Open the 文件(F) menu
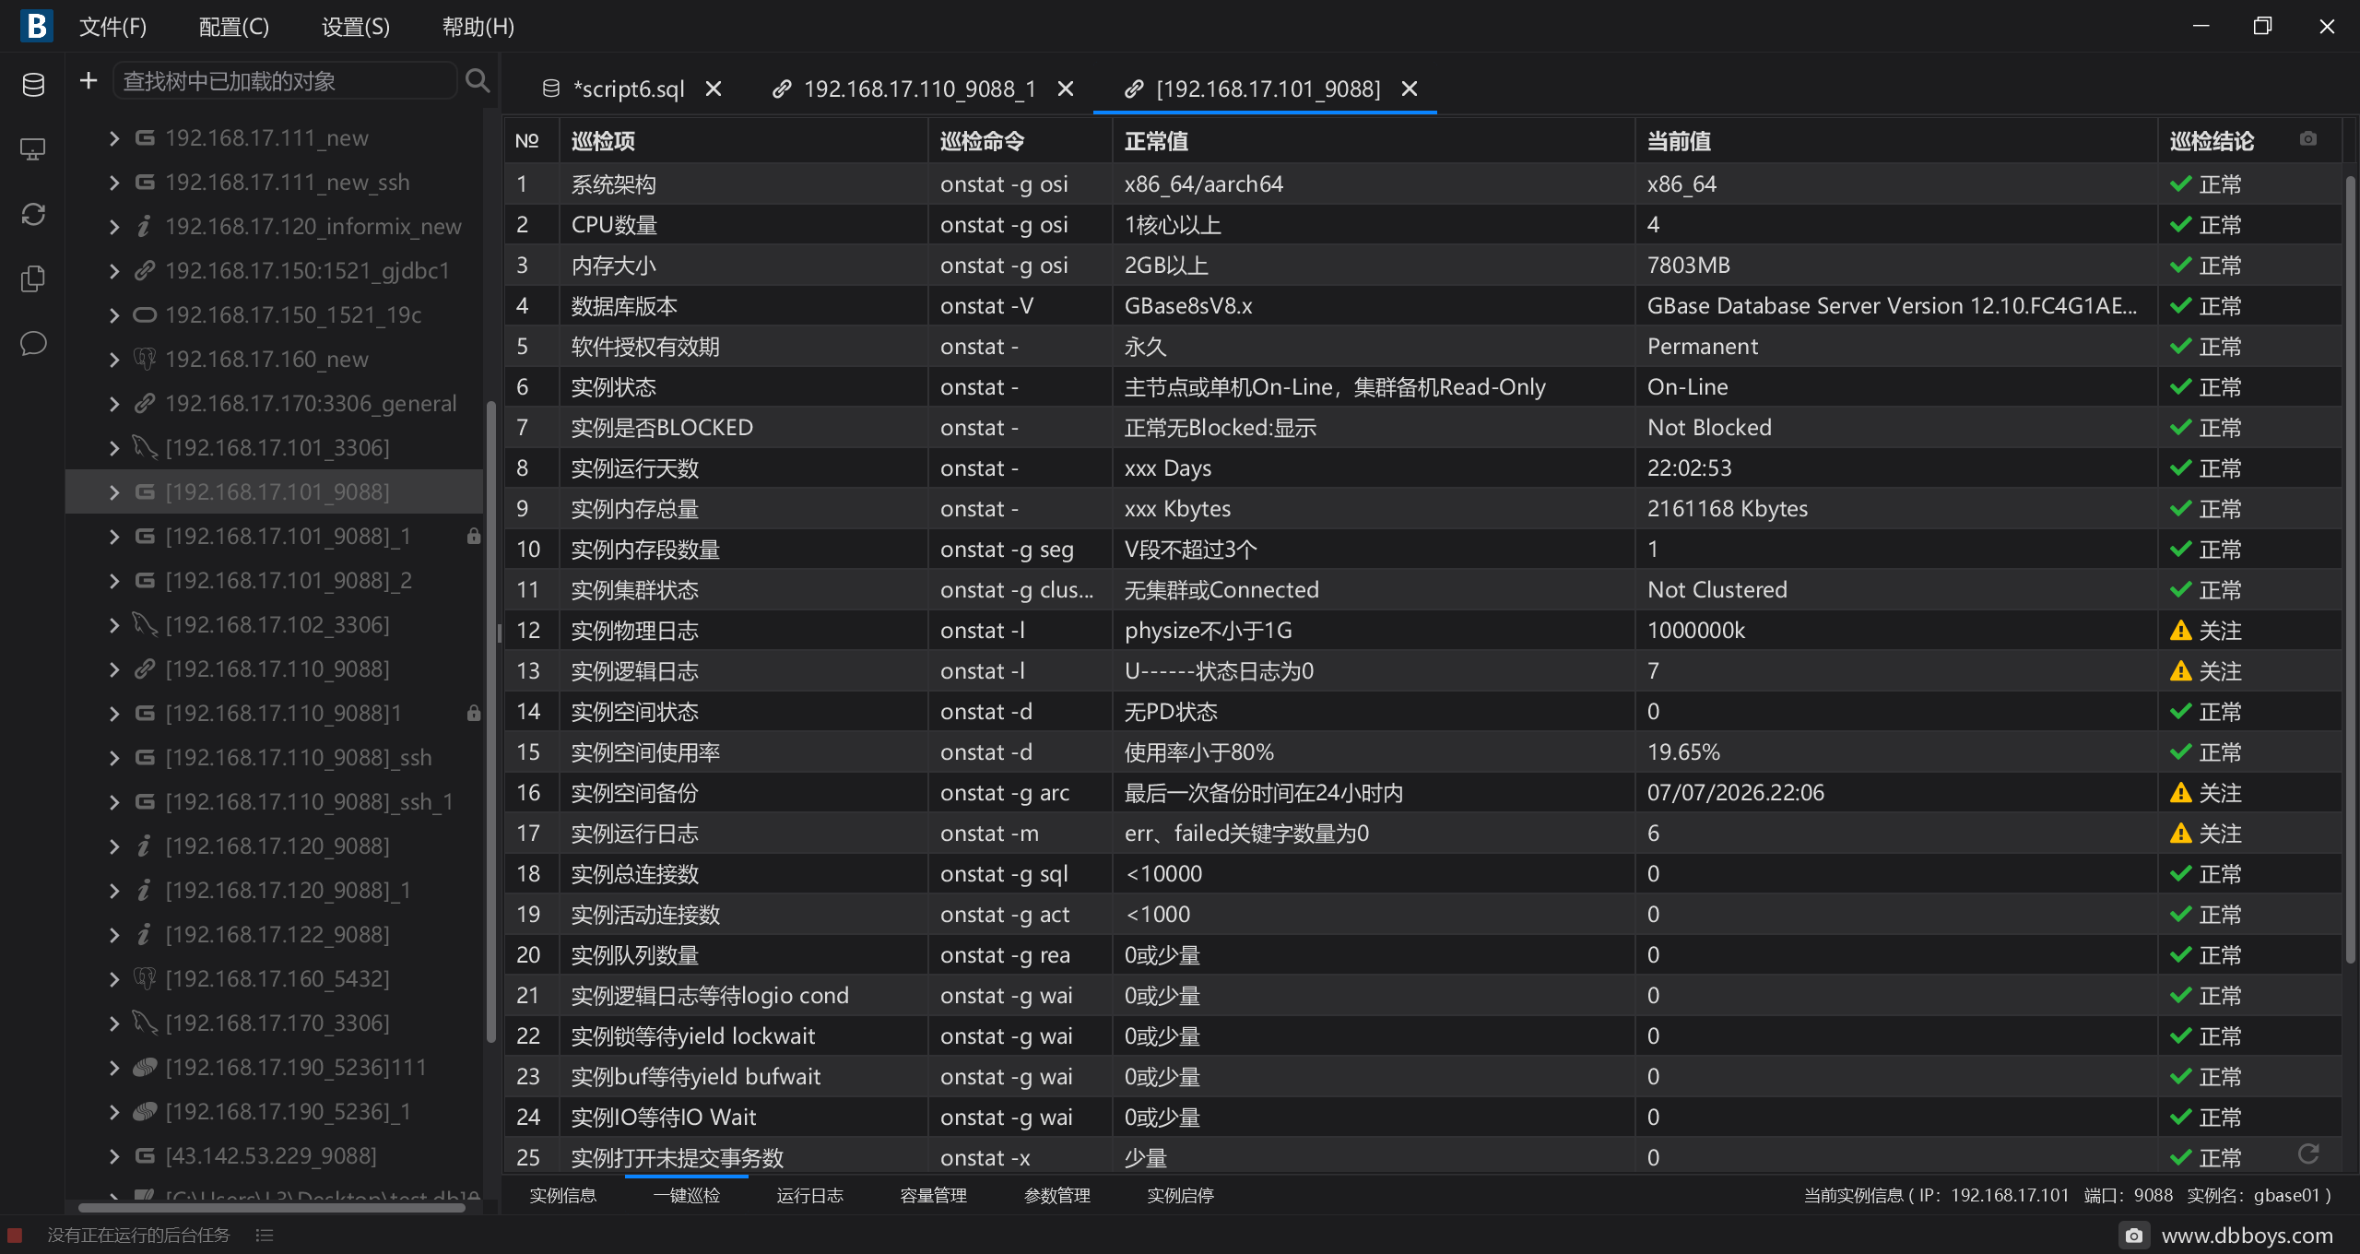The width and height of the screenshot is (2360, 1254). pyautogui.click(x=112, y=27)
